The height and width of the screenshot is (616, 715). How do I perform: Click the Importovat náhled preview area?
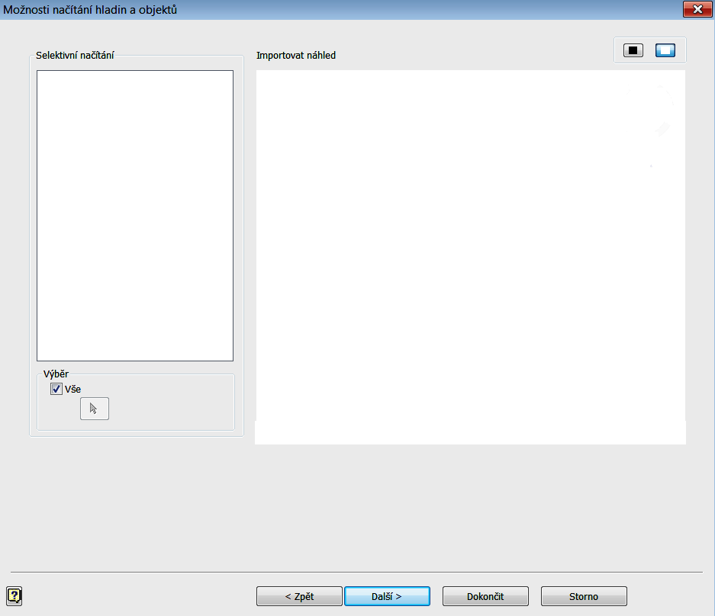(471, 257)
